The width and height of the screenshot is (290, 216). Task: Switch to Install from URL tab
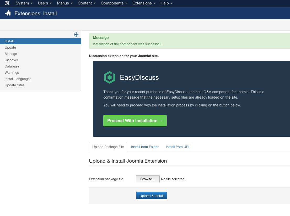click(178, 147)
